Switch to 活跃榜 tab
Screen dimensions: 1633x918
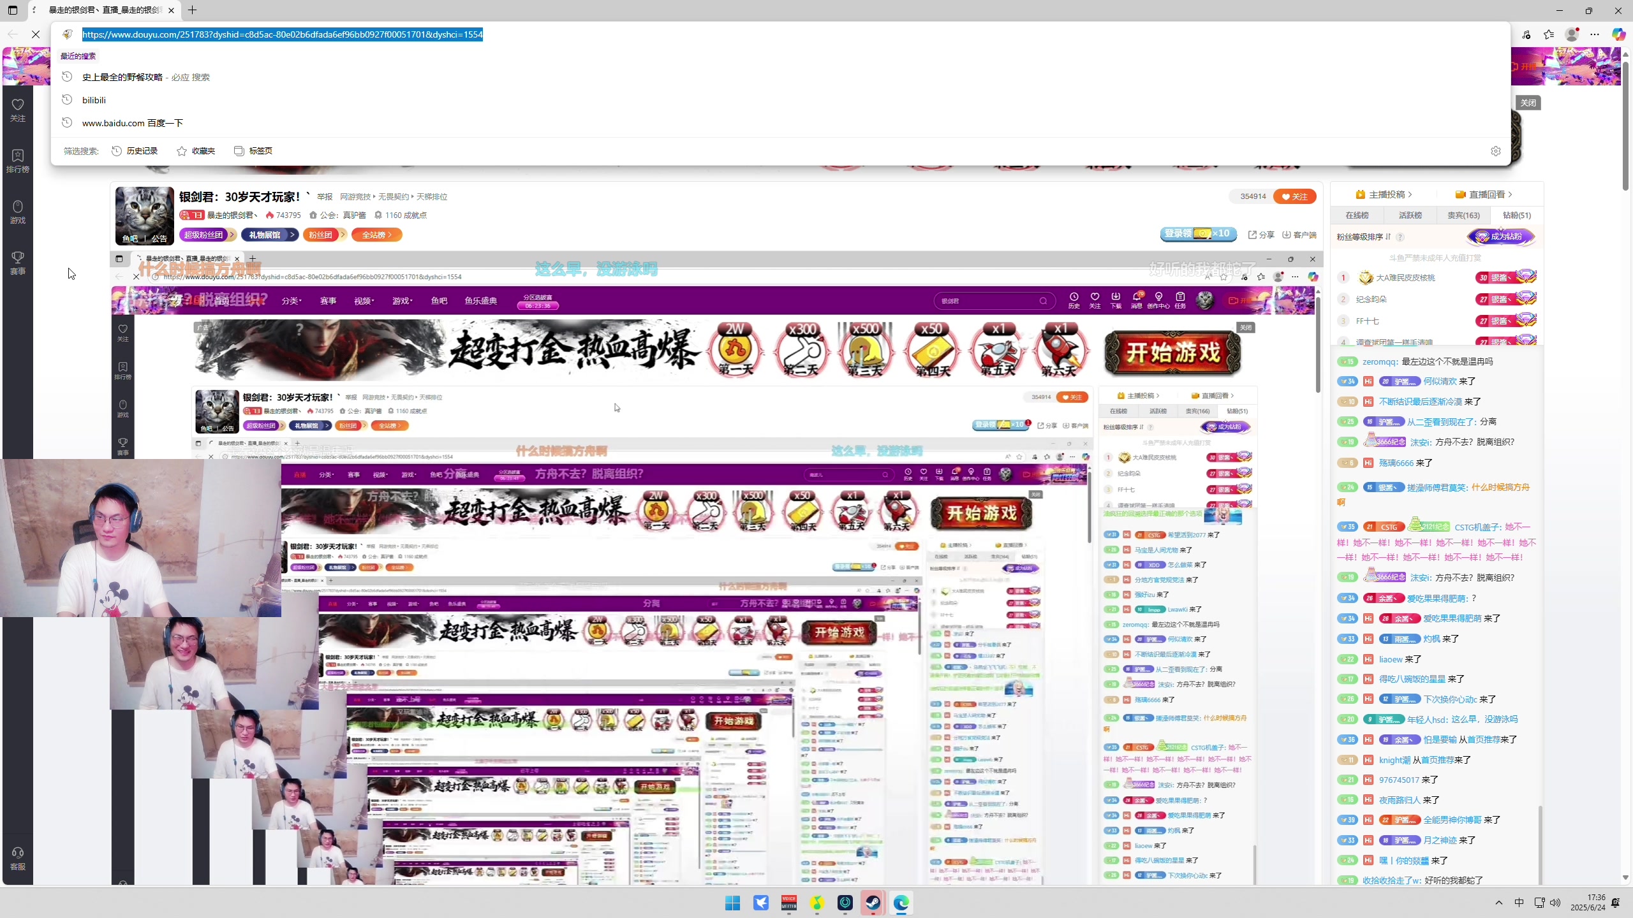click(x=1410, y=215)
